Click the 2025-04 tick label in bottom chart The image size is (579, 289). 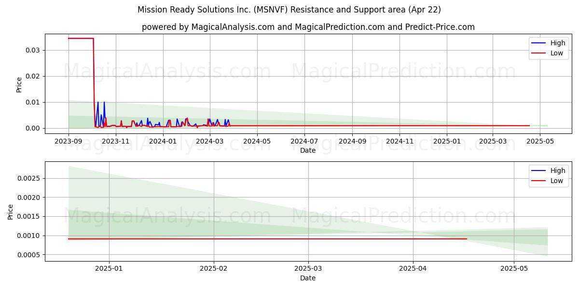pos(413,269)
